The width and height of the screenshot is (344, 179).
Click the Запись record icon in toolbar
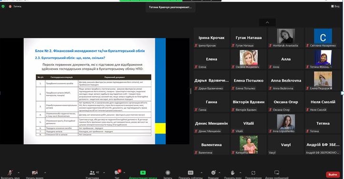tap(168, 173)
